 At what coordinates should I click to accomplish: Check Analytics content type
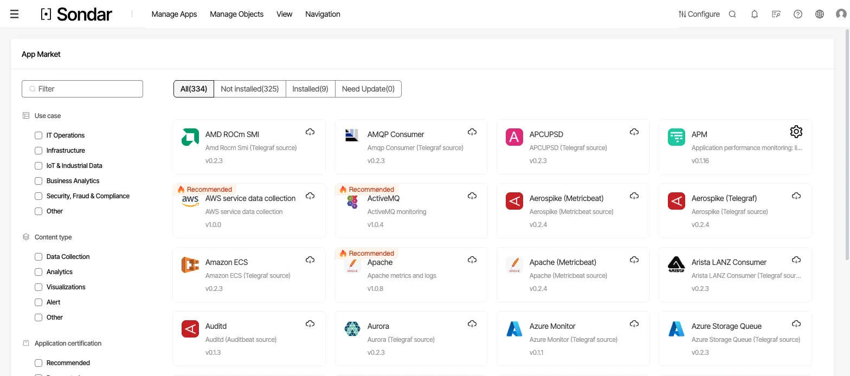click(38, 272)
